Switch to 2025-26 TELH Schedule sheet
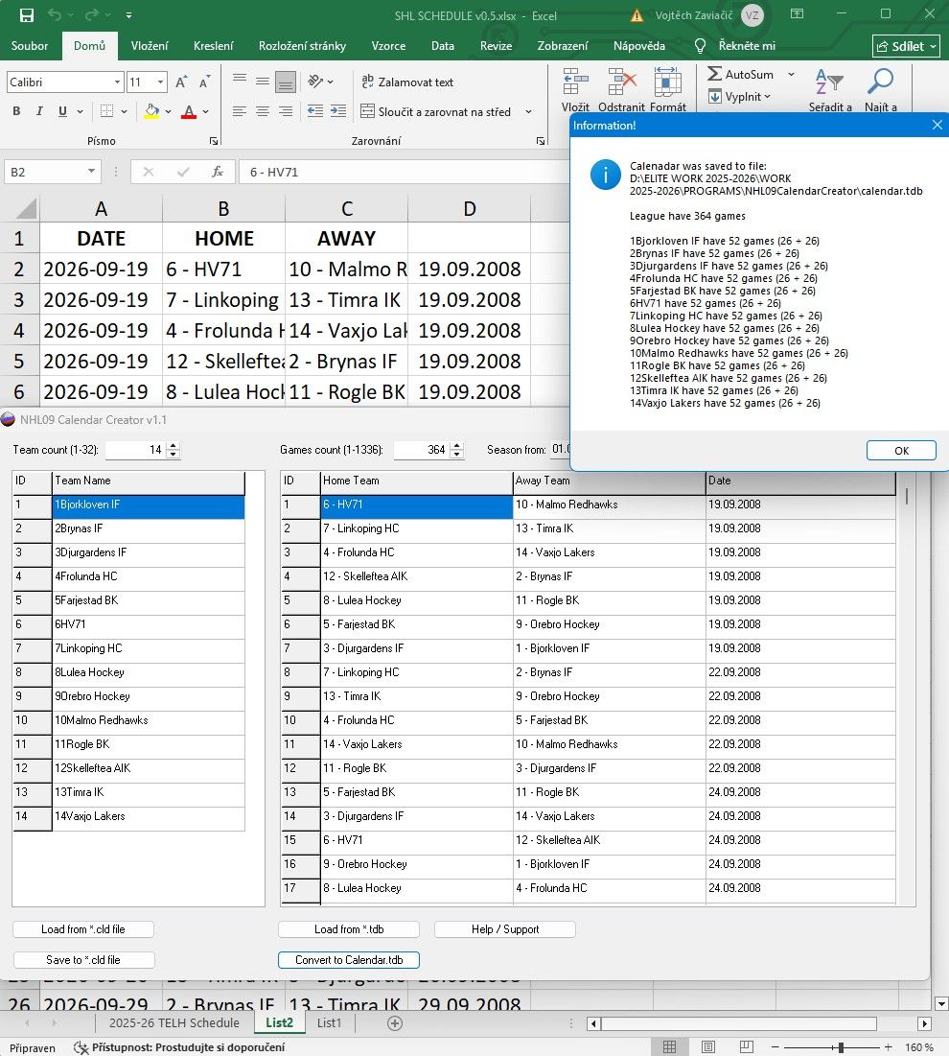This screenshot has width=949, height=1056. [x=174, y=1023]
